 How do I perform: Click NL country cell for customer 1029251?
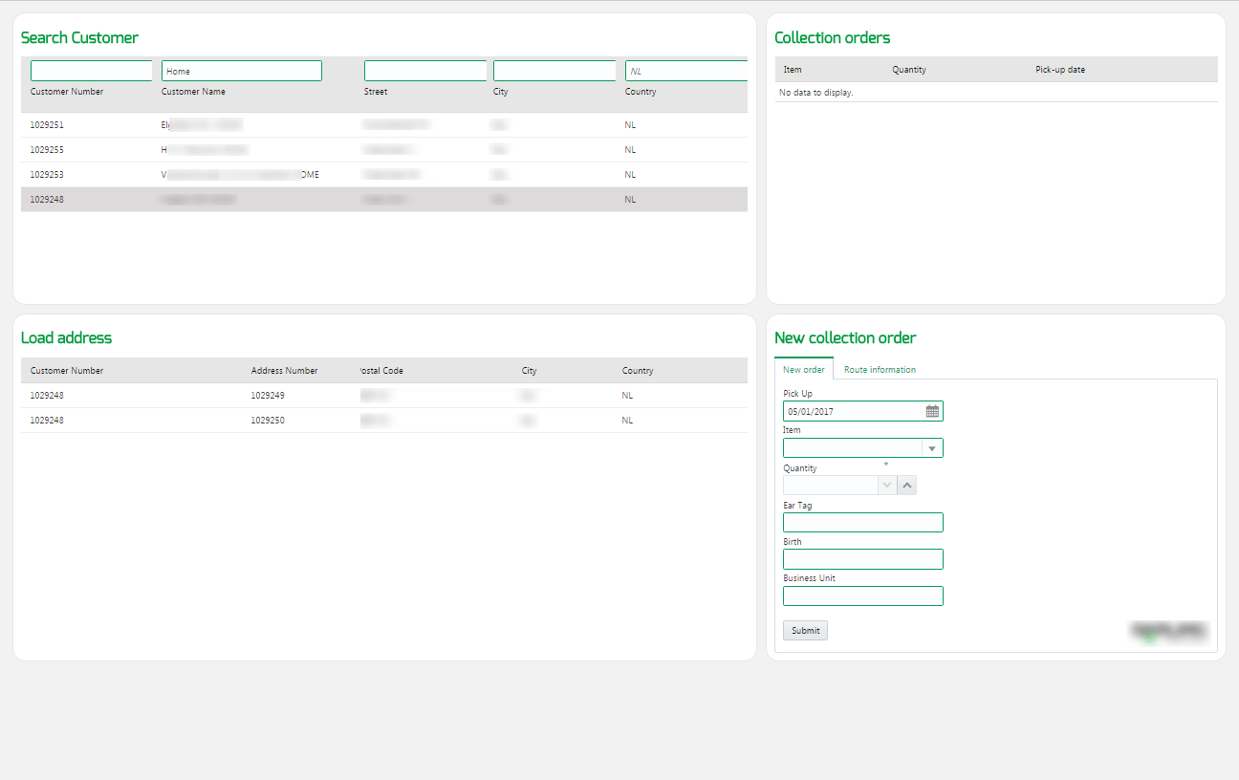click(630, 125)
